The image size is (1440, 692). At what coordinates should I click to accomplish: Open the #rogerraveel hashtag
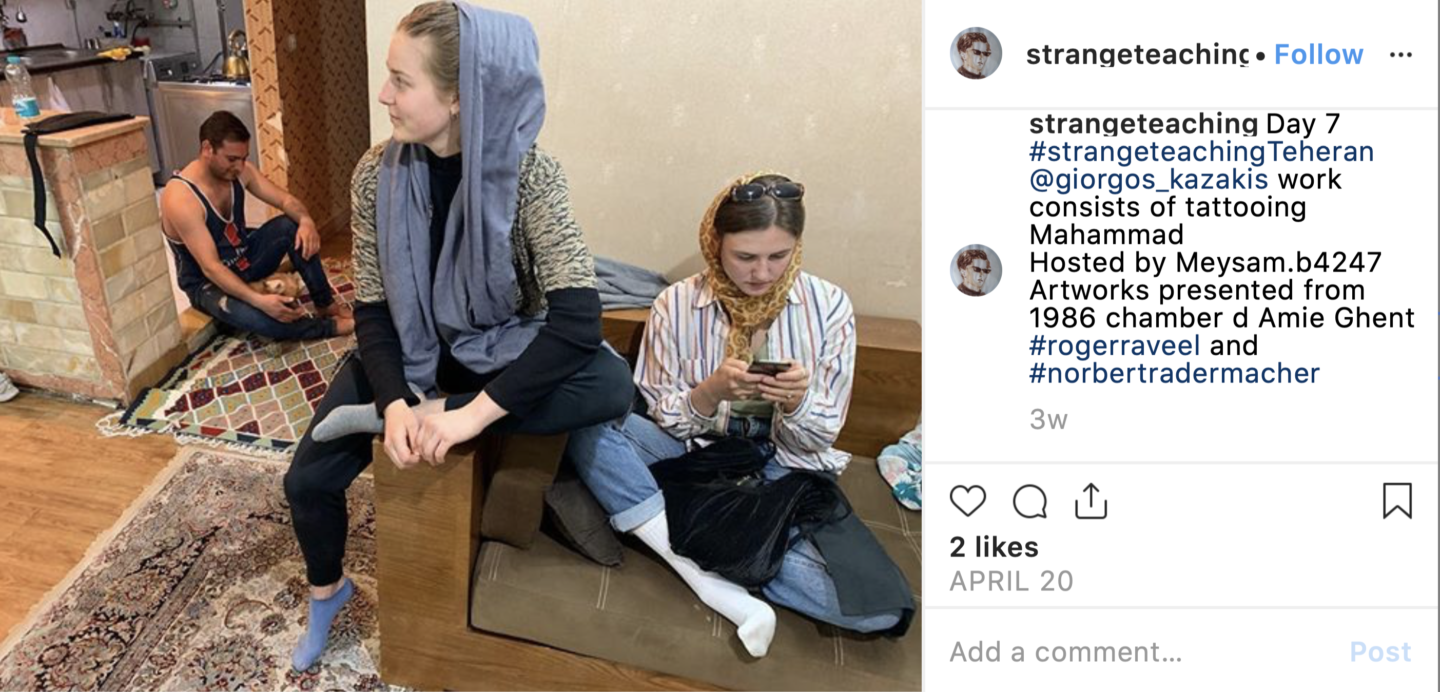(x=1115, y=345)
